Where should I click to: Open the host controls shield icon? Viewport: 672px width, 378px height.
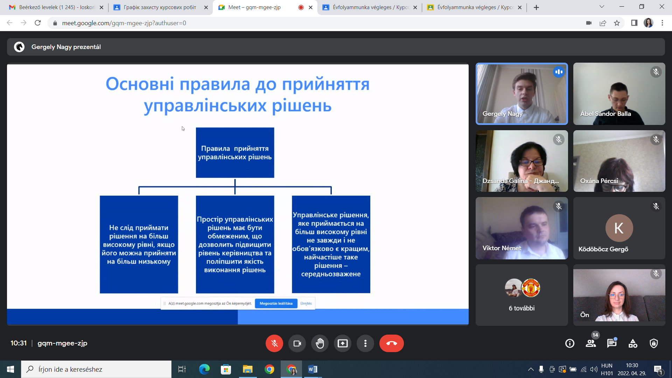click(x=654, y=343)
